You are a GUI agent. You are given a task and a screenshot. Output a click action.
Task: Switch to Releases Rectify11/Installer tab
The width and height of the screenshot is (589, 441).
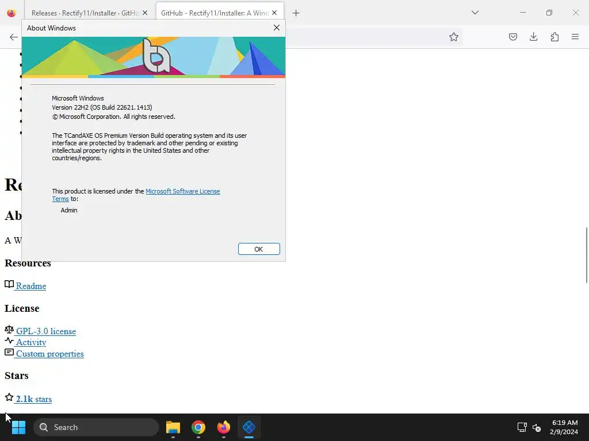[86, 13]
